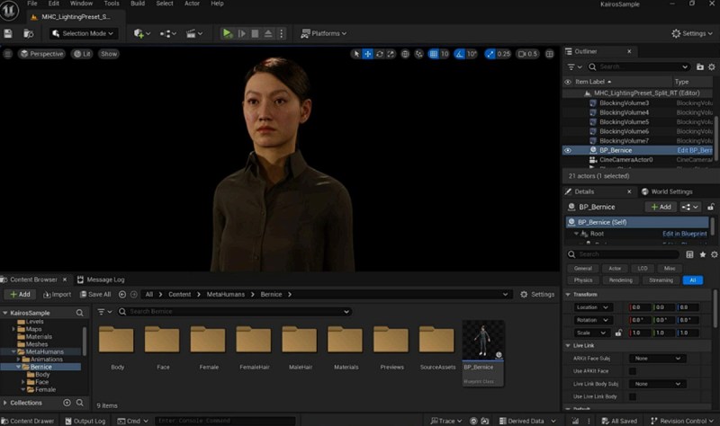This screenshot has height=426, width=720.
Task: Open Settings dropdown in main toolbar
Action: coord(692,33)
